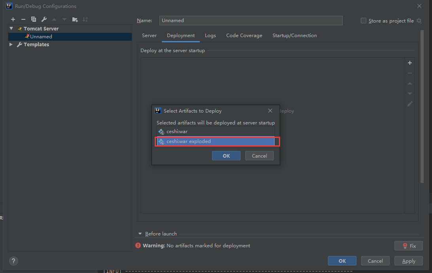Image resolution: width=432 pixels, height=273 pixels.
Task: Open edit templates wrench icon in toolbar
Action: pos(44,19)
